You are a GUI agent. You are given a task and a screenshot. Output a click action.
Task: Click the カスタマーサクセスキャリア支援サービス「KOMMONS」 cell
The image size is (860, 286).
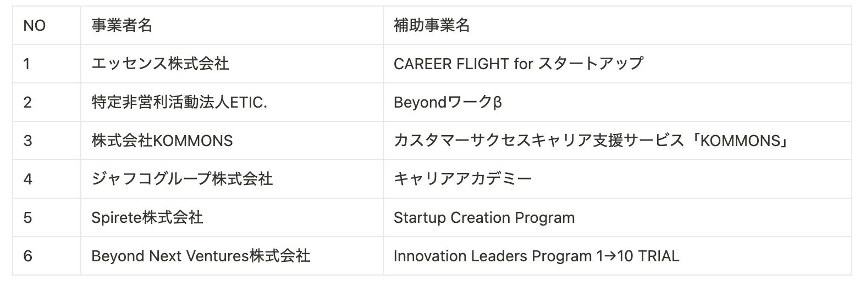point(592,141)
